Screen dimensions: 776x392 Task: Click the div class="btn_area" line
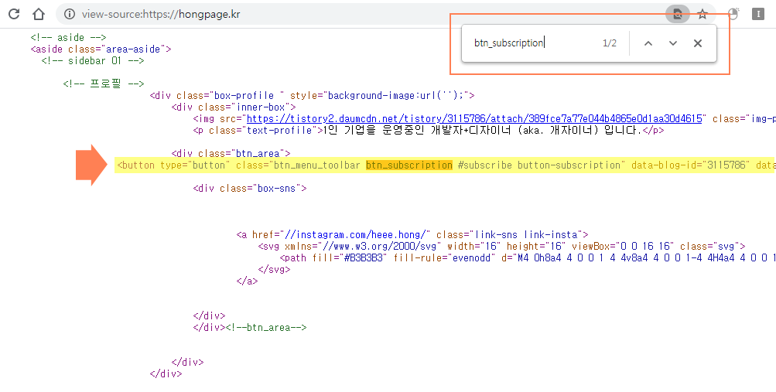[x=231, y=153]
